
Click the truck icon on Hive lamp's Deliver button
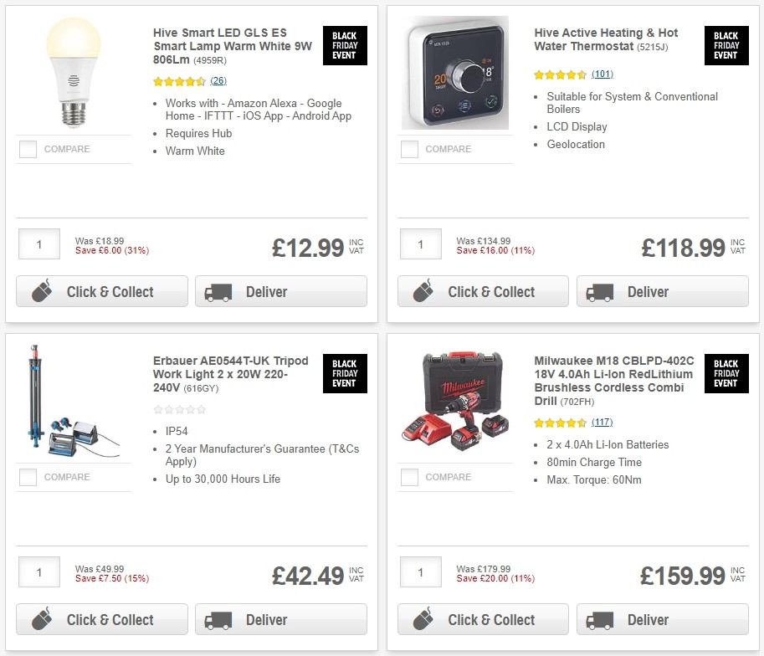218,291
